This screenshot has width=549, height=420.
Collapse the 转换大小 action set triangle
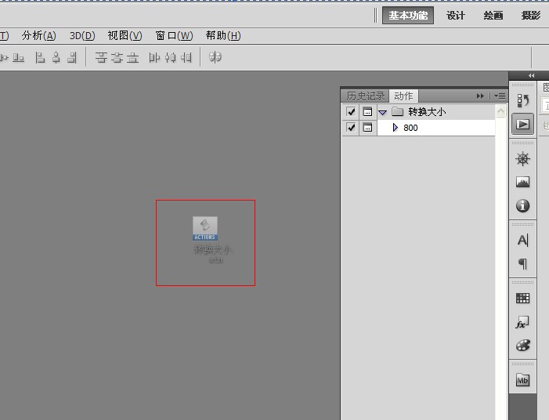pos(383,112)
